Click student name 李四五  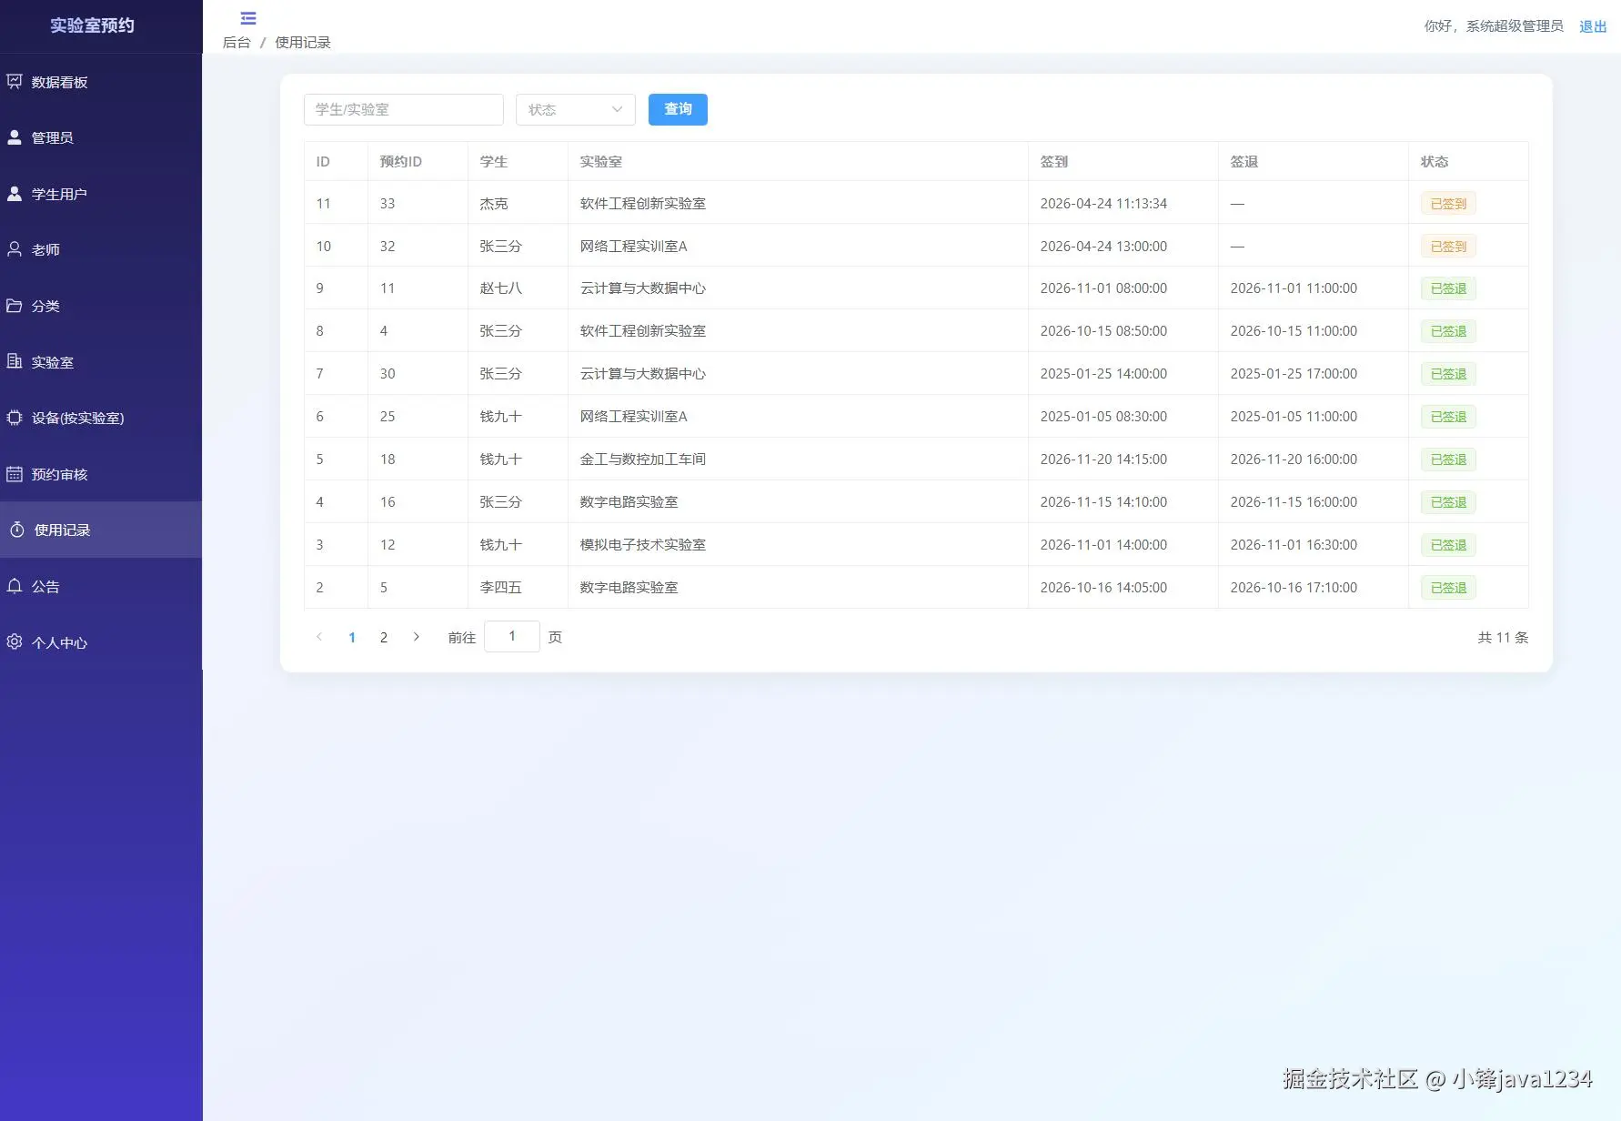pyautogui.click(x=501, y=588)
